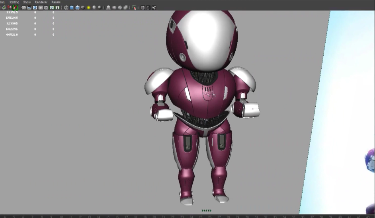Screen dimensions: 375x218
Task: Toggle the blue sphere resolution gate icon
Action: pyautogui.click(x=35, y=8)
